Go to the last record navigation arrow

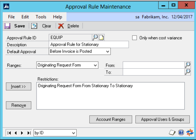(29, 133)
